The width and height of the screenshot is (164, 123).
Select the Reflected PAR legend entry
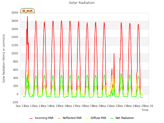(69, 118)
